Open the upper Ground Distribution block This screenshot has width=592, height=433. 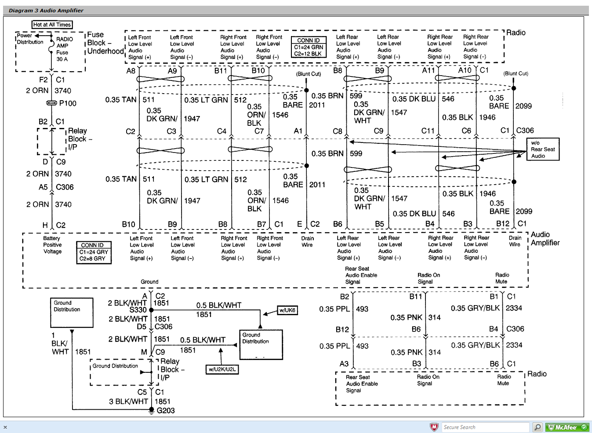72,313
